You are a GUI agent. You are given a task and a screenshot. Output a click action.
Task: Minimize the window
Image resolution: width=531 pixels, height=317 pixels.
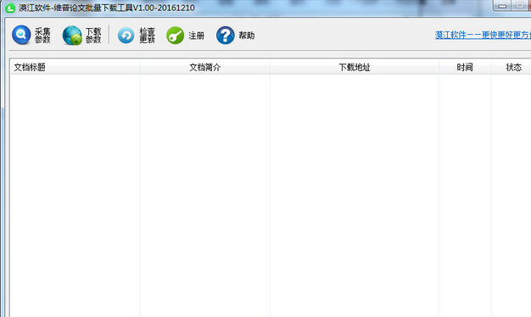[502, 5]
